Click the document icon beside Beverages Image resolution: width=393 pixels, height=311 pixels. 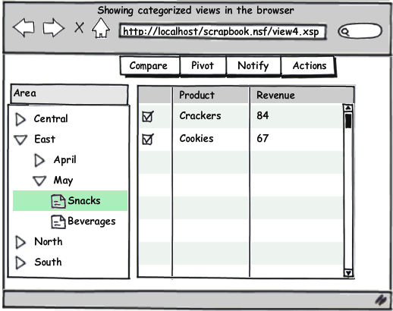point(58,221)
